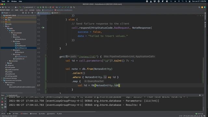Viewport: 208px width, 117px height.
Task: Click the Collapse All icon in Project panel
Action: tap(29, 13)
